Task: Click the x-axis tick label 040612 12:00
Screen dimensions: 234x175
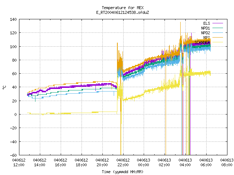Action: pos(19,163)
